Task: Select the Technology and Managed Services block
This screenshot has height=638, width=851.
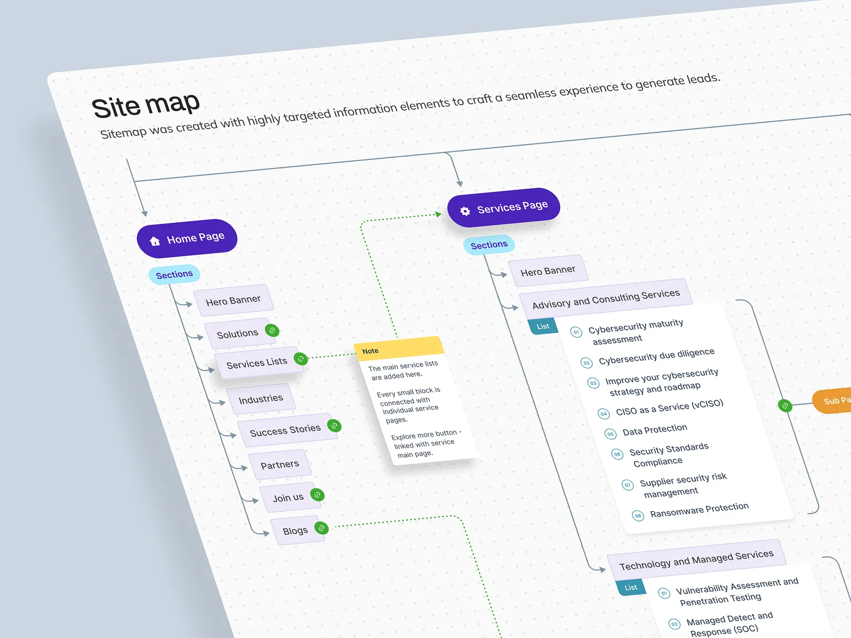Action: coord(697,559)
